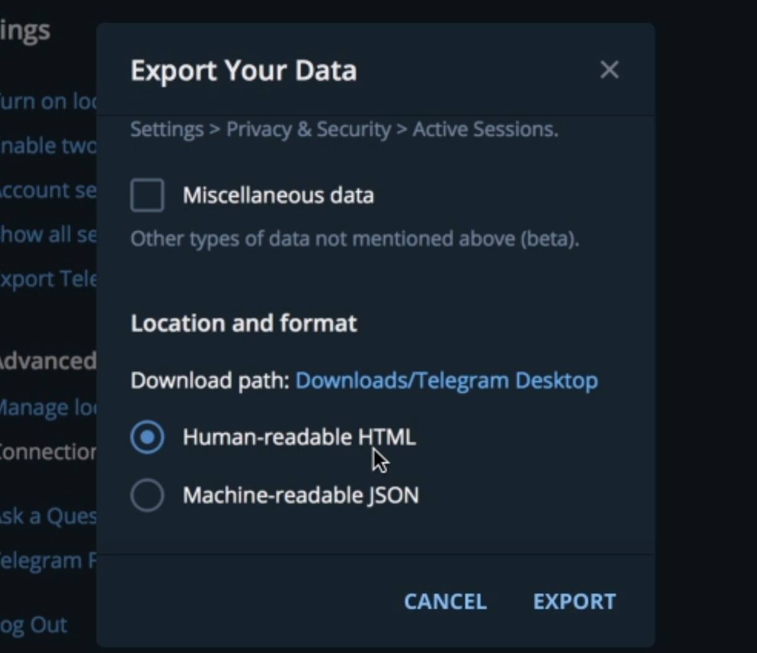Close the Export Your Data dialog

click(610, 70)
